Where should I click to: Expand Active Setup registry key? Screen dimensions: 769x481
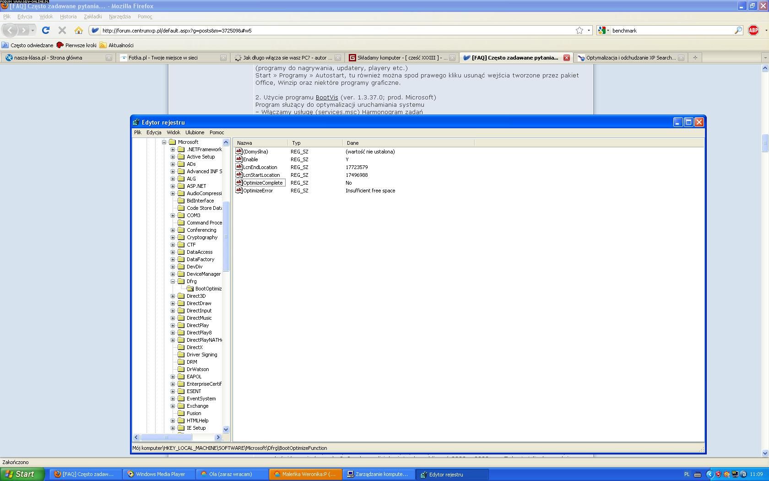(173, 157)
